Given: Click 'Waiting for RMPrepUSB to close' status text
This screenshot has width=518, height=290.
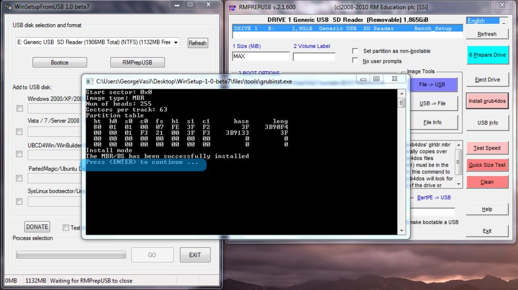Looking at the screenshot, I should tap(91, 281).
